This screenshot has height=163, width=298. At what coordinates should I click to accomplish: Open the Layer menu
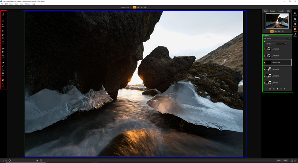(x=11, y=4)
